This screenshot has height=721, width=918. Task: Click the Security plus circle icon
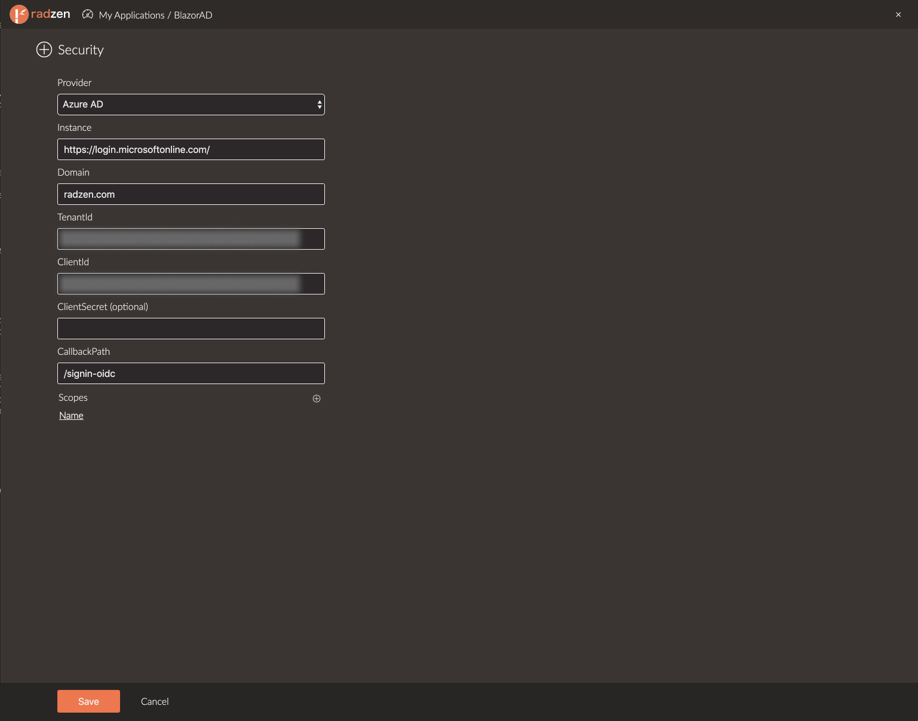(44, 50)
